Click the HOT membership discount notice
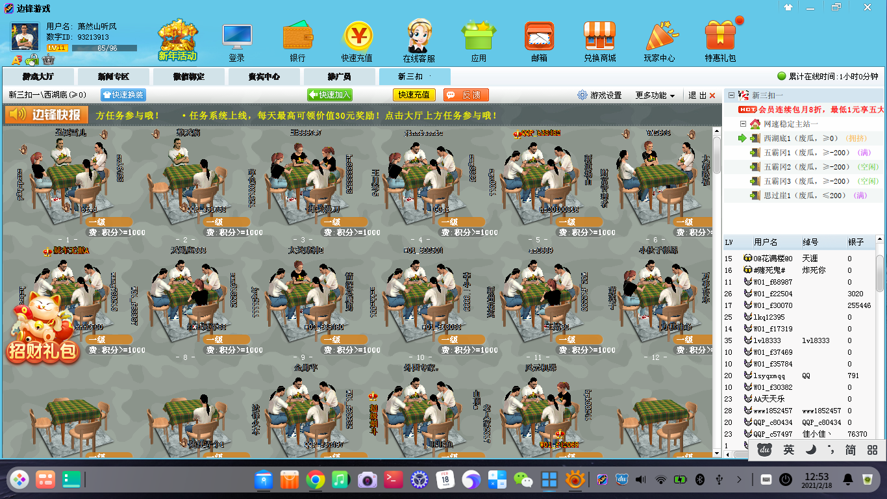The height and width of the screenshot is (499, 887). [x=811, y=109]
